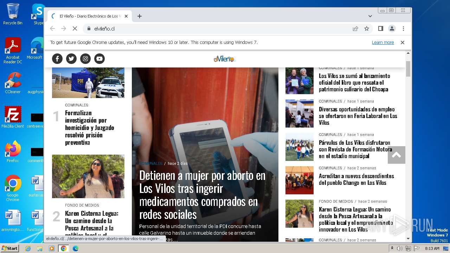Open Chrome profile avatar
Image resolution: width=450 pixels, height=253 pixels.
point(392,28)
